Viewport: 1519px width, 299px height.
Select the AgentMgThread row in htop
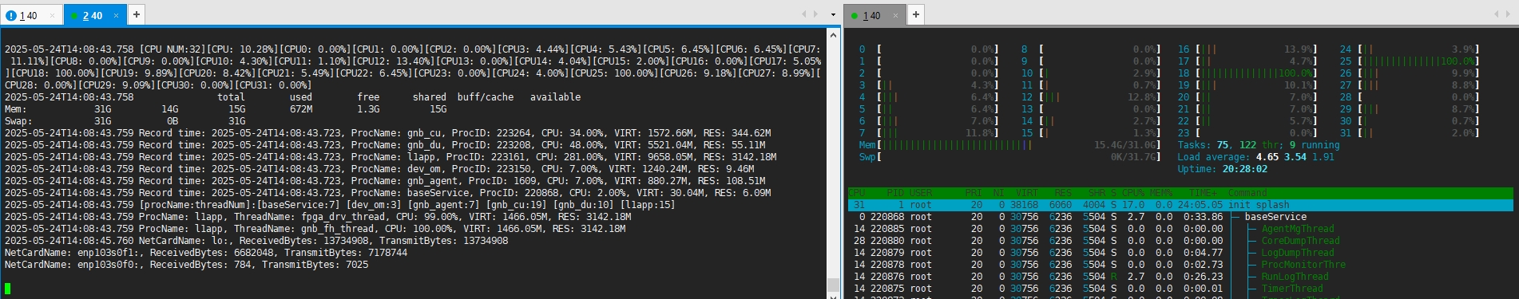1180,229
